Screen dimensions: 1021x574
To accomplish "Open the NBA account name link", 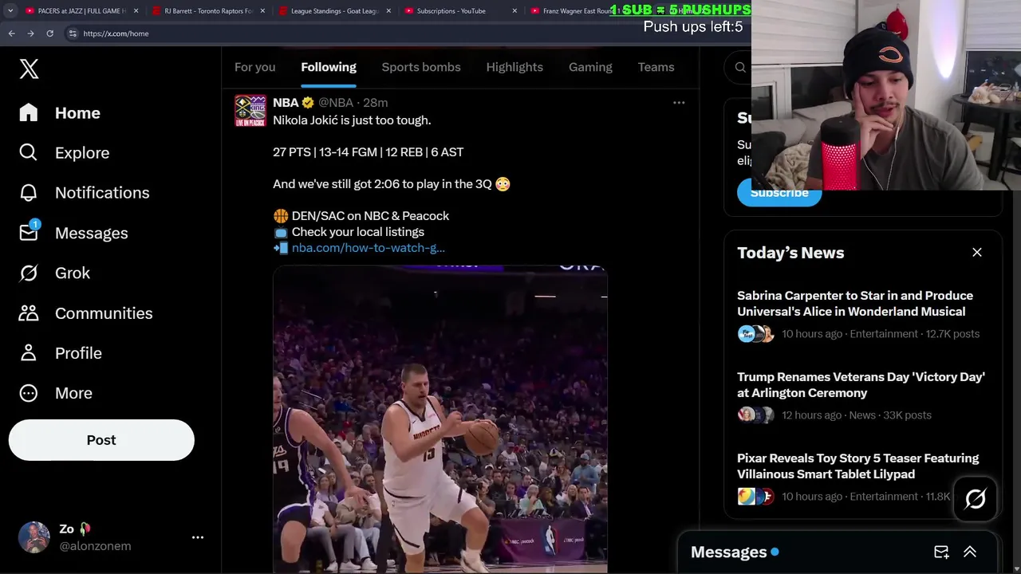I will (x=286, y=102).
